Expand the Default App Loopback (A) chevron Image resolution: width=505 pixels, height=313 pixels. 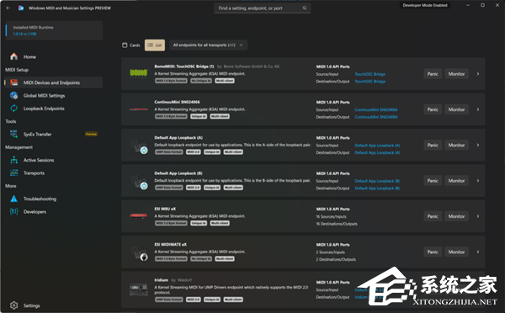click(478, 145)
